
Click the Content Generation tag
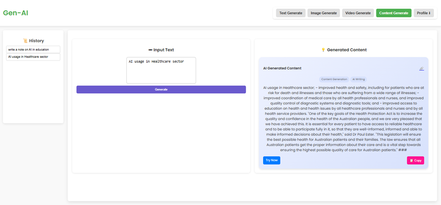[x=334, y=79]
